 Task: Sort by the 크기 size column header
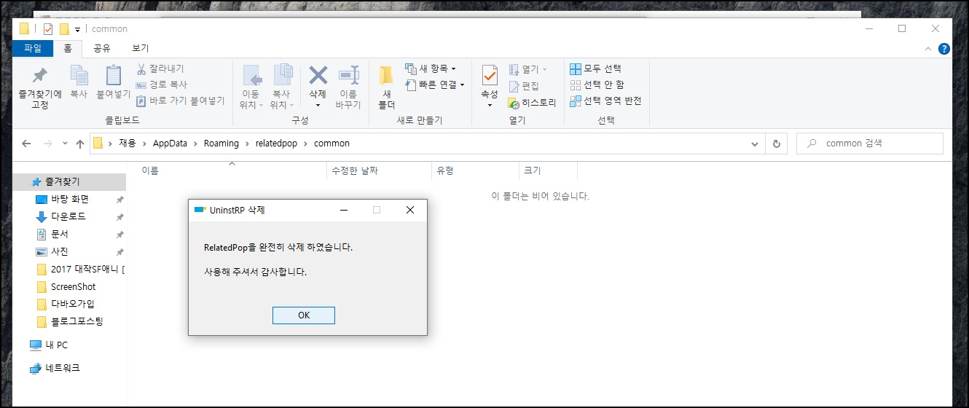tap(549, 170)
